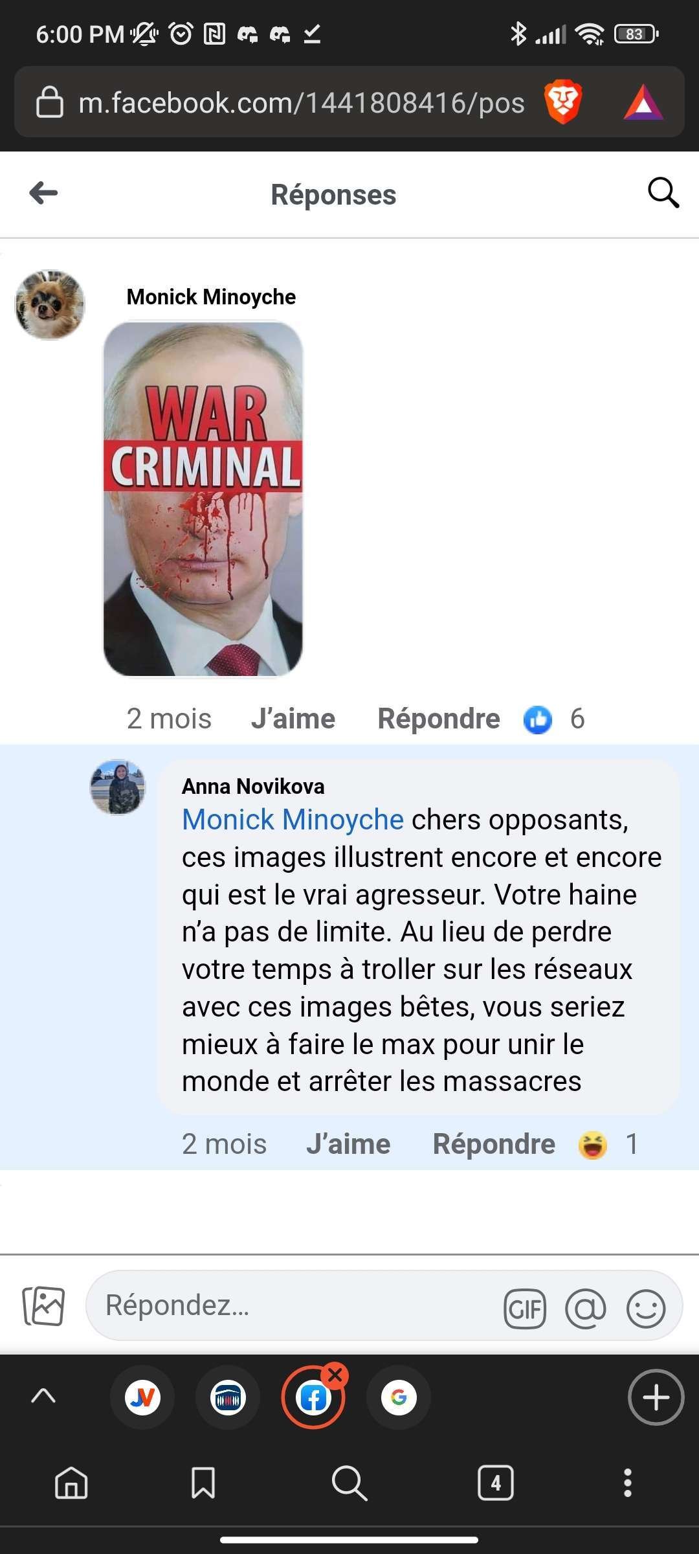Open search in Réponses header
699x1554 pixels.
click(x=663, y=193)
